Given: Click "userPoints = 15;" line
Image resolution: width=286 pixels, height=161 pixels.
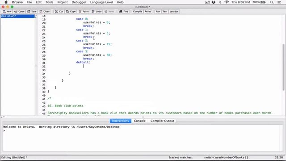Looking at the screenshot, I should 97,44.
